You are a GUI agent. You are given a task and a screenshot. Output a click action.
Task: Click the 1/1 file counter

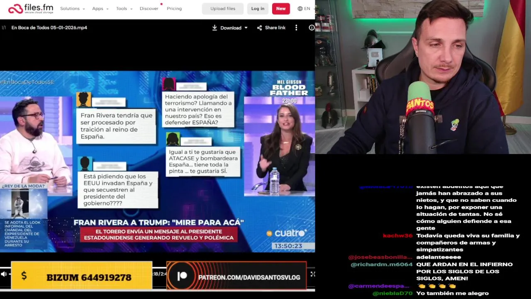(4, 28)
